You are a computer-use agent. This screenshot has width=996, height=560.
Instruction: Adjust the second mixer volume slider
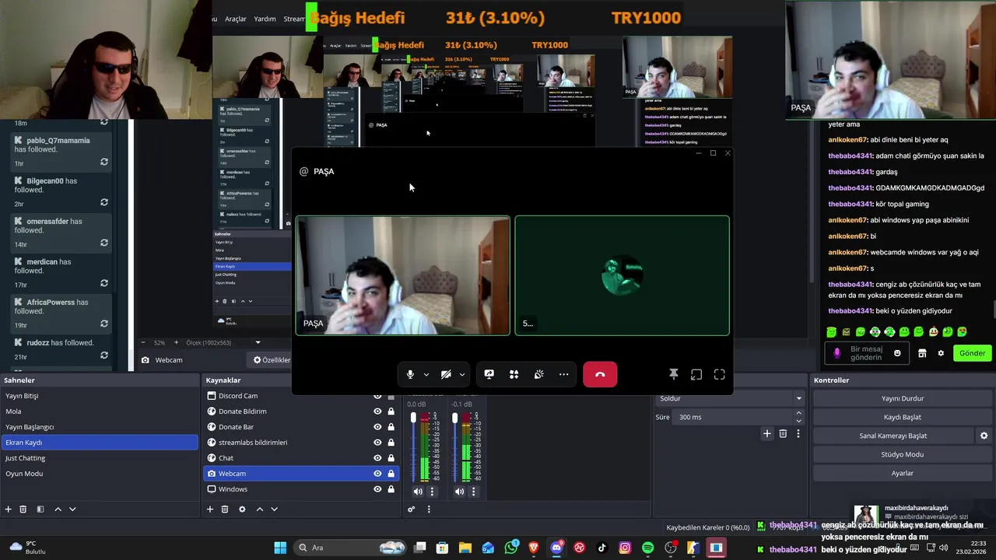point(454,418)
